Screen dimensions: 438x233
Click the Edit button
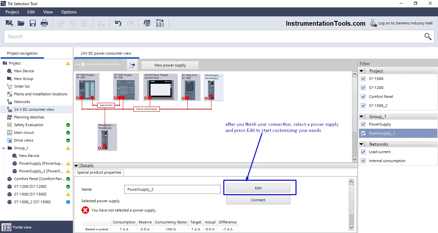(258, 188)
